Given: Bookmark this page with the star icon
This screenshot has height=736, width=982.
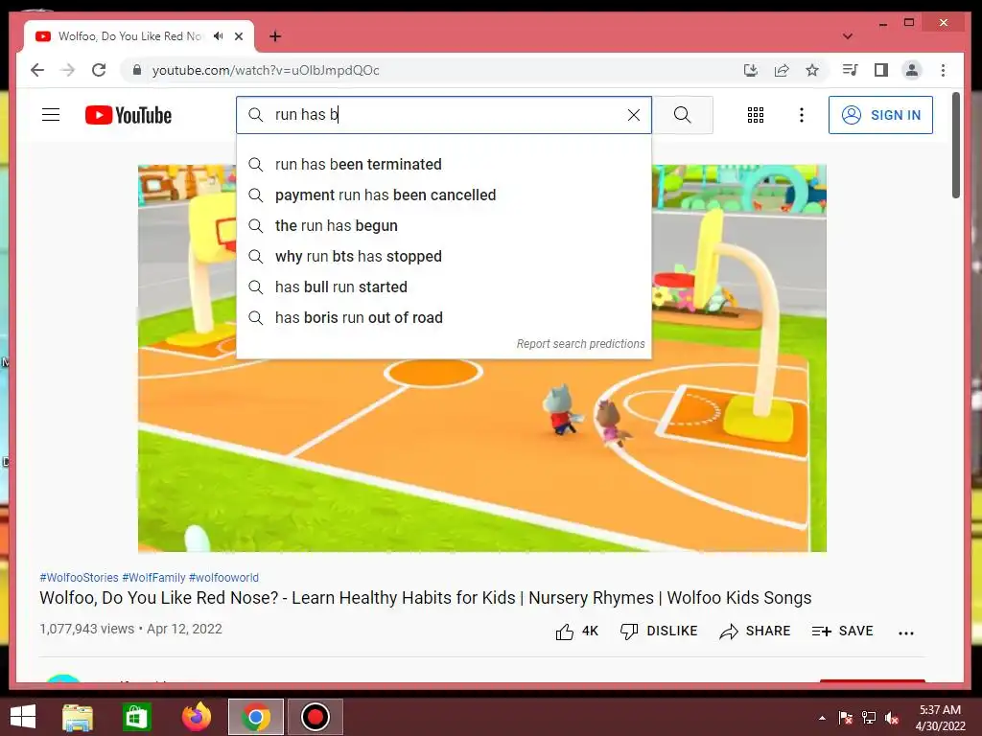Looking at the screenshot, I should click(x=812, y=70).
